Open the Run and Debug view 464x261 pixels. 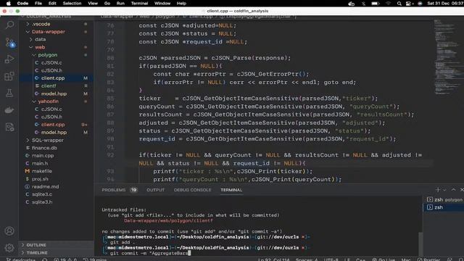pyautogui.click(x=9, y=59)
